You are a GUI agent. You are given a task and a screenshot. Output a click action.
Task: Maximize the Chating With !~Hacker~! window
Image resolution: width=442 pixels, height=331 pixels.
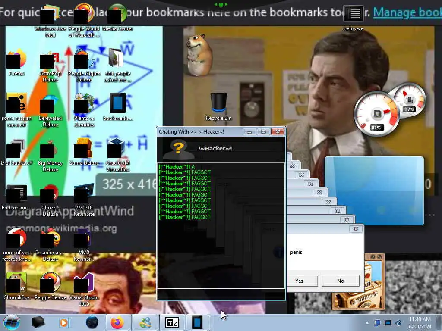tap(263, 132)
